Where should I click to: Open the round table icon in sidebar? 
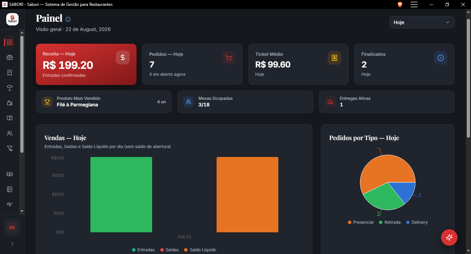tap(10, 88)
